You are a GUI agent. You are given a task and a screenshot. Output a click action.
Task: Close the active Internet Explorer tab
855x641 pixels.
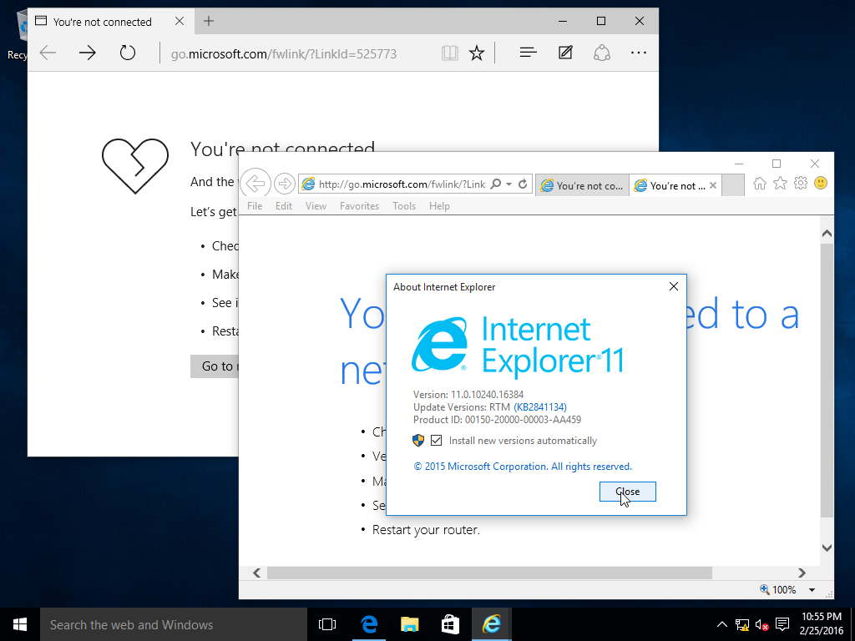click(713, 185)
